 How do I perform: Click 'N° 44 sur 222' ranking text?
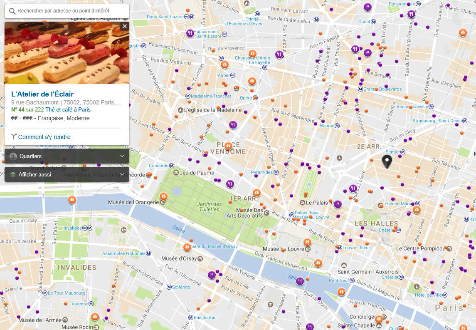tap(27, 110)
